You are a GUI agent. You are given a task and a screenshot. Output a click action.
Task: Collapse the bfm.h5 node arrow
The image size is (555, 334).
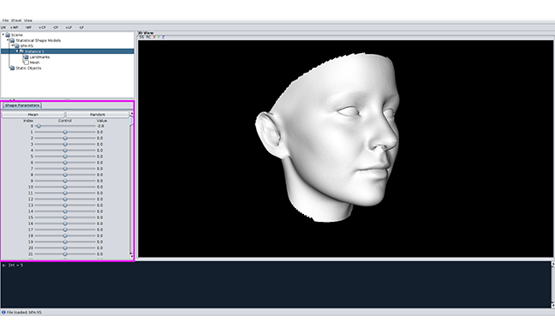[x=12, y=45]
